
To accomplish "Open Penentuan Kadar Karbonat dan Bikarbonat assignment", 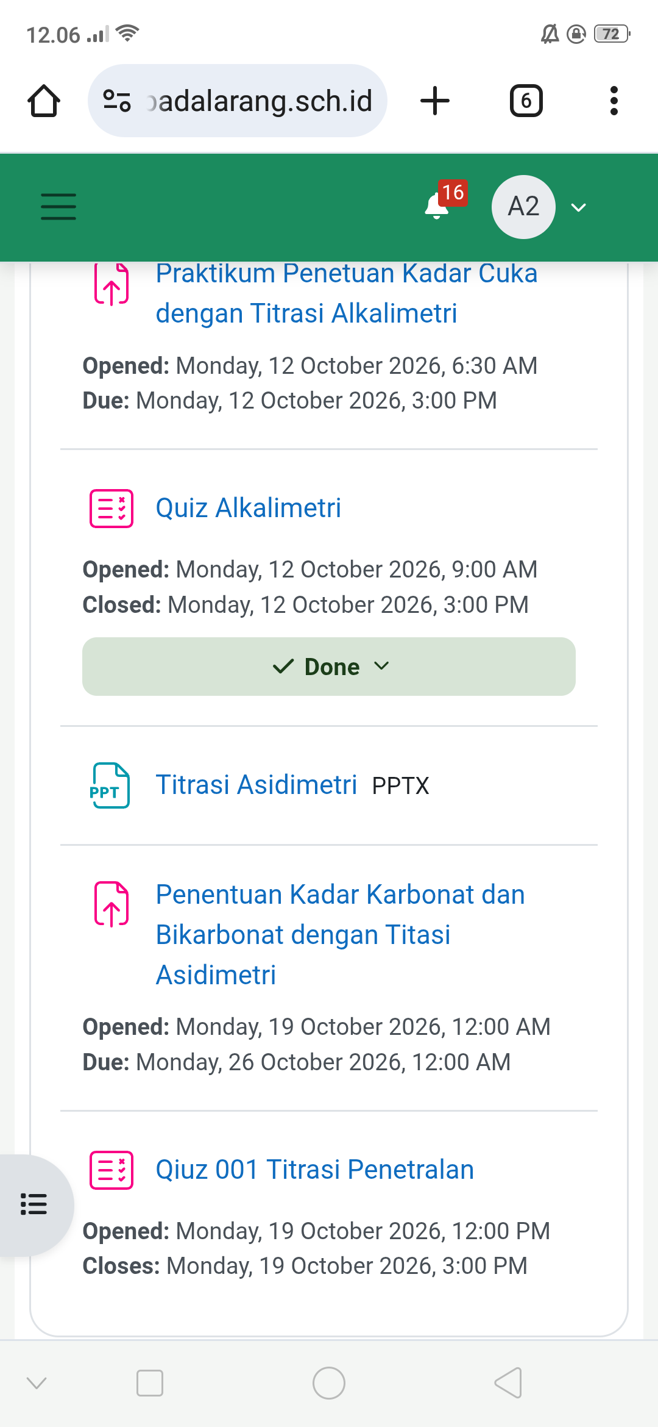I will [340, 935].
